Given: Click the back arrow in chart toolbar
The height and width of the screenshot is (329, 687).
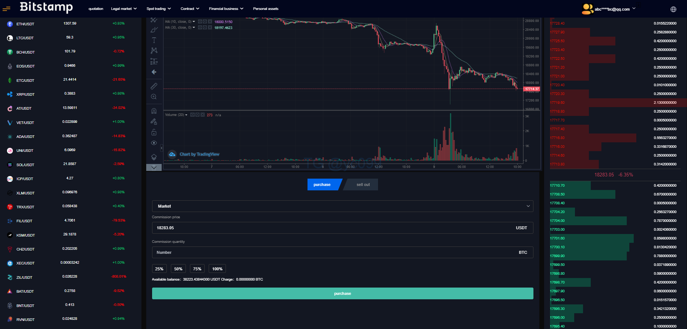Looking at the screenshot, I should coord(154,72).
